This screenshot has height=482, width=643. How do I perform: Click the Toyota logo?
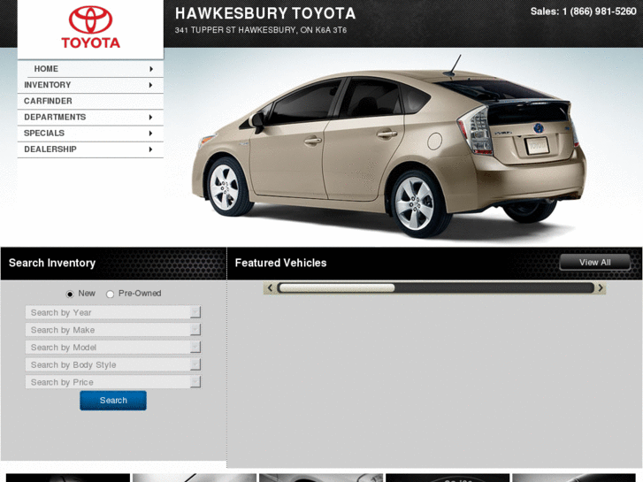point(90,27)
